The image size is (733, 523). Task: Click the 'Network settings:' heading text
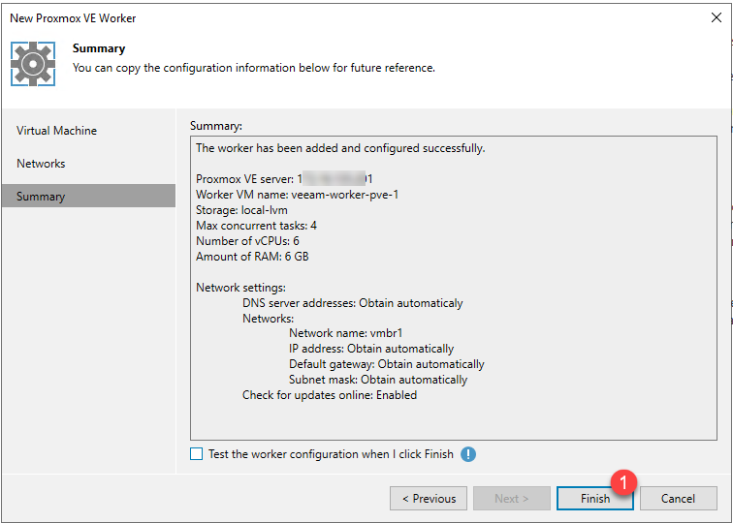coord(240,288)
